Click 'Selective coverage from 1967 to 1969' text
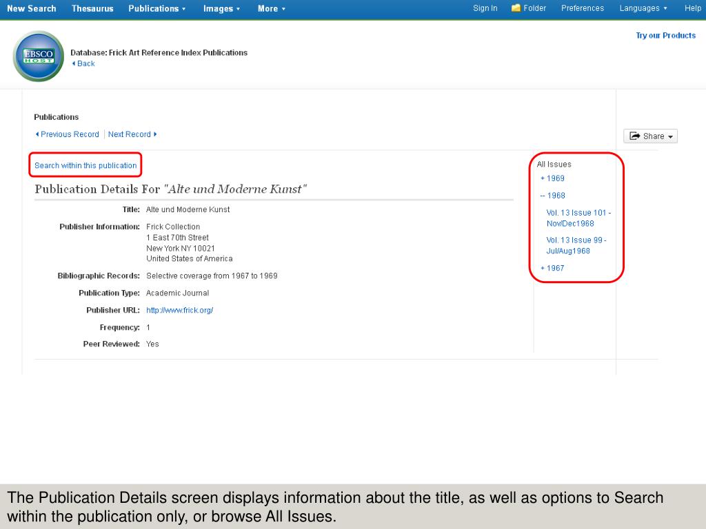The height and width of the screenshot is (529, 706). coord(212,276)
